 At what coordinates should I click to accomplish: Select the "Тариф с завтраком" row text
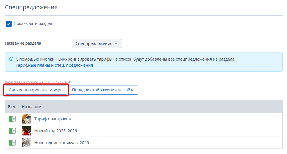pos(53,119)
